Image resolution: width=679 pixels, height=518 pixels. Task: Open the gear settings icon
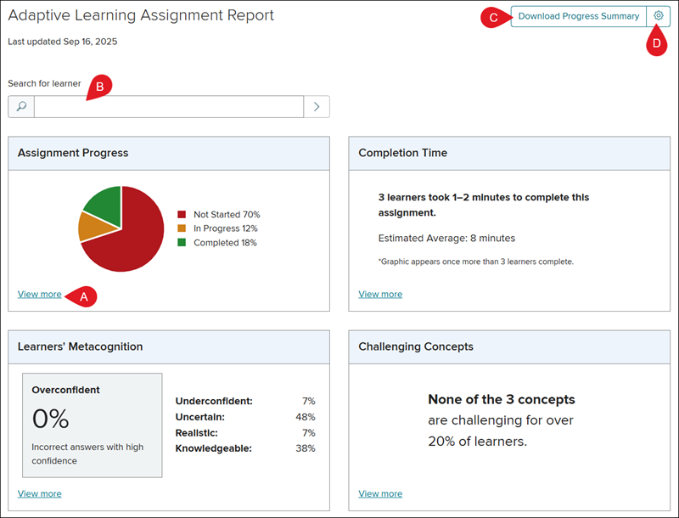pos(659,16)
